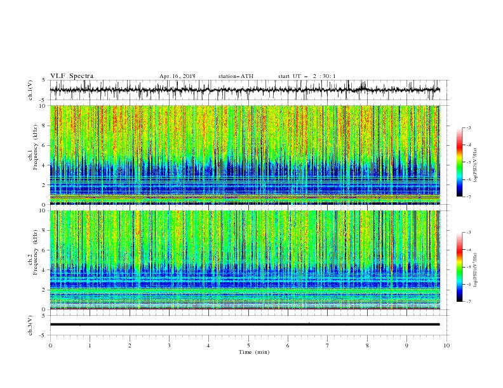
Task: Click the time axis tick label "3"
Action: [x=169, y=346]
